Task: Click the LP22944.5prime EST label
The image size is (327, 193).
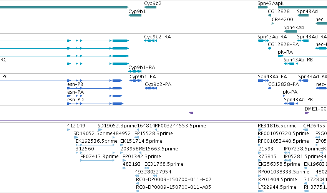Action: click(x=277, y=187)
